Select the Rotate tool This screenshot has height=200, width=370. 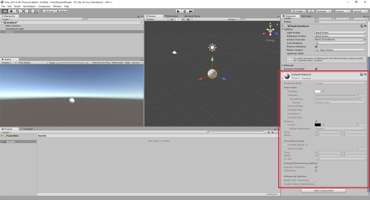pyautogui.click(x=18, y=11)
